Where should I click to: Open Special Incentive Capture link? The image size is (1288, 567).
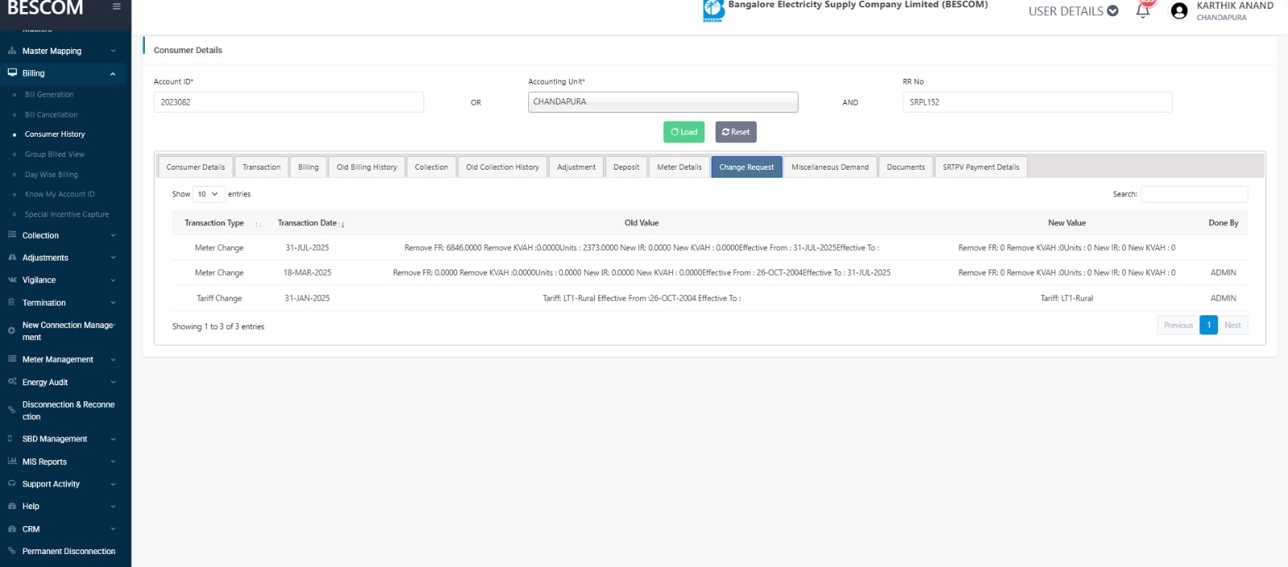click(x=67, y=215)
